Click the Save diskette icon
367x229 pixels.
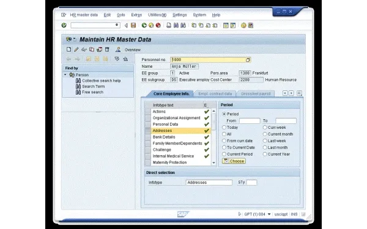click(x=133, y=25)
